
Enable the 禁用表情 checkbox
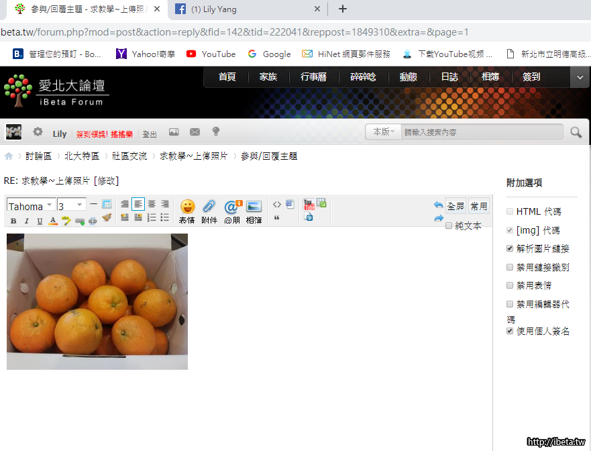pos(511,285)
